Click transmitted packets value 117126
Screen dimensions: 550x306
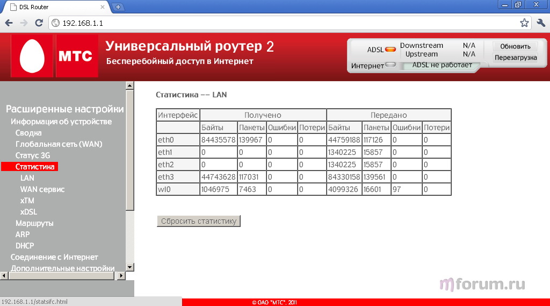[373, 140]
